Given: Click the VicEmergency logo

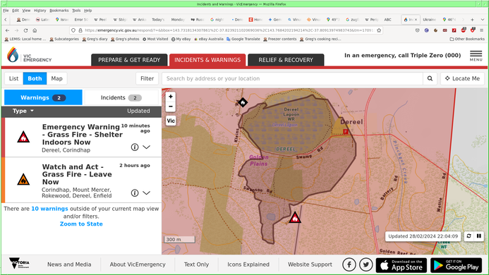Looking at the screenshot, I should coord(29,55).
